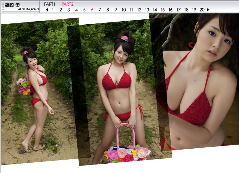The height and width of the screenshot is (173, 239).
Task: Open page 5
Action: pos(84,10)
